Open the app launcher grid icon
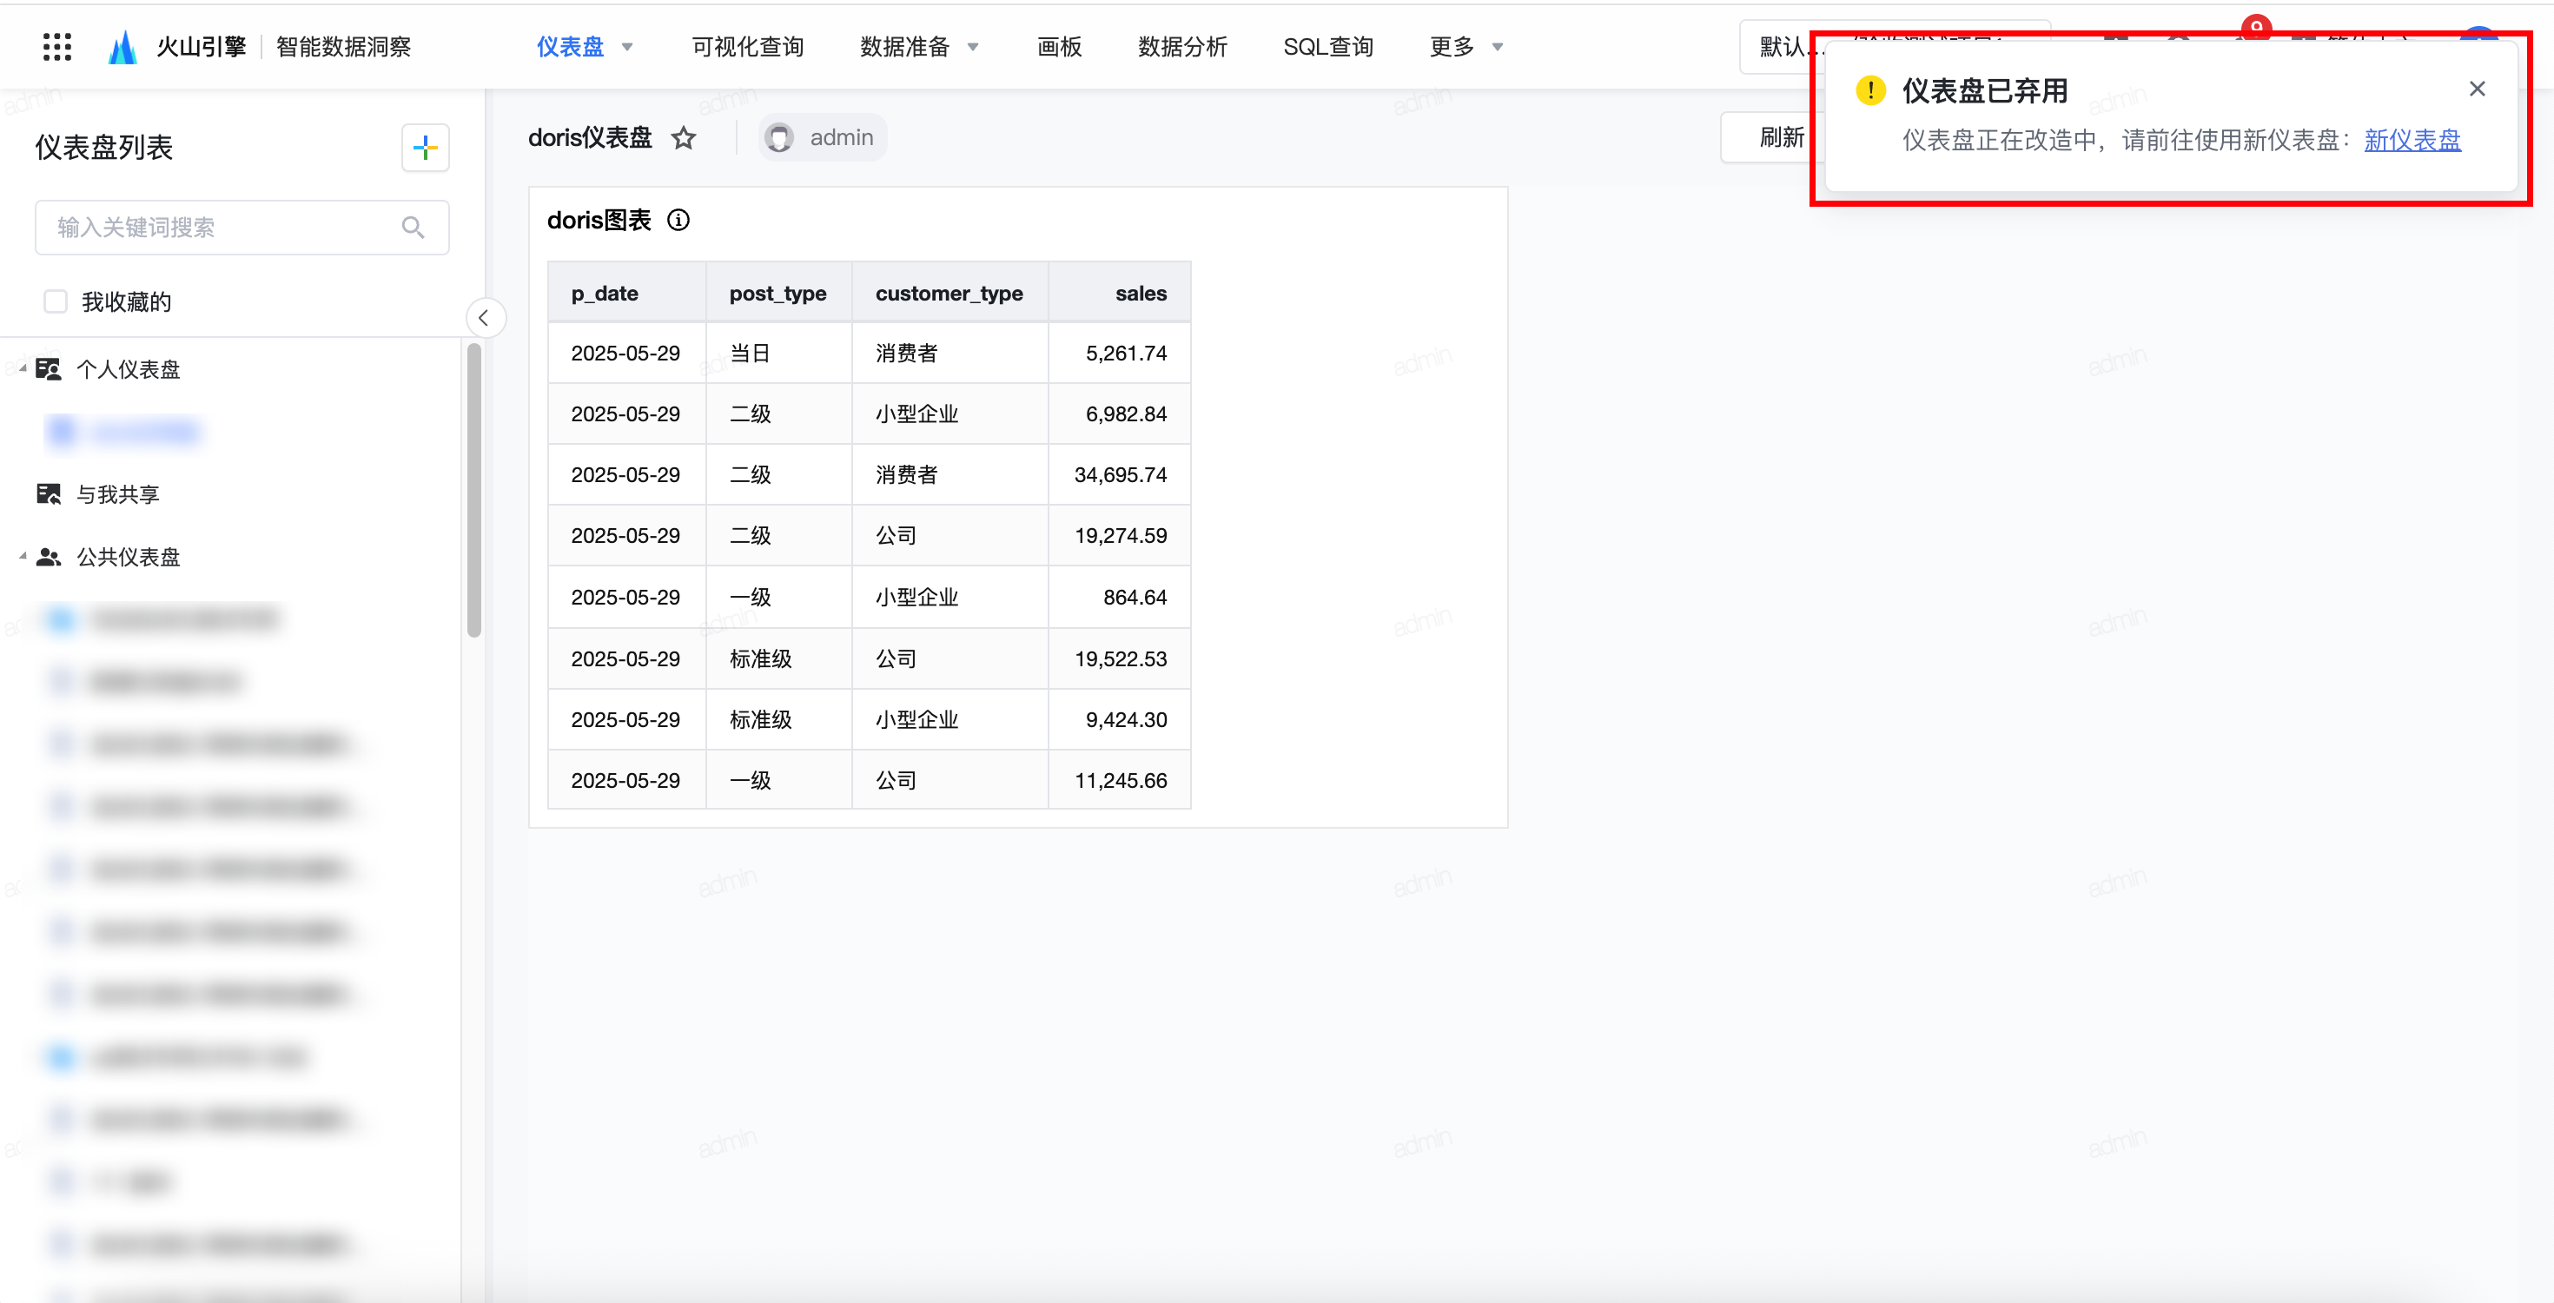The height and width of the screenshot is (1303, 2554). 57,47
